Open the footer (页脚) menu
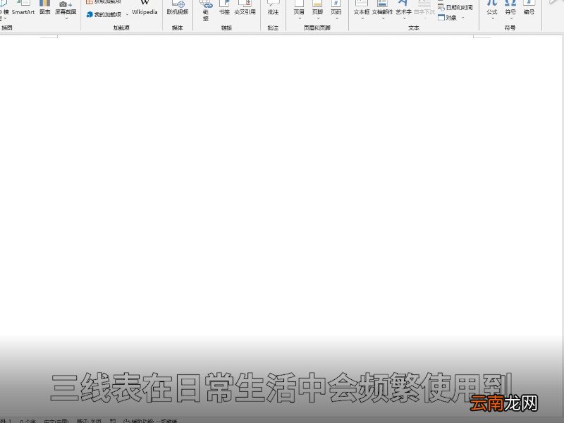The image size is (564, 423). tap(317, 9)
